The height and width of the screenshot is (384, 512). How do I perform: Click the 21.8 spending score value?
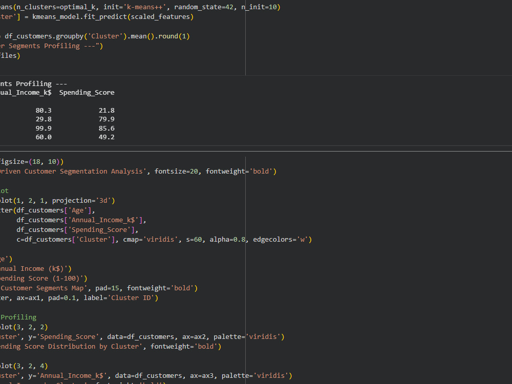[x=106, y=111]
